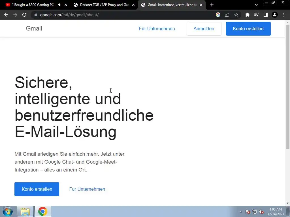View site info via the lock icon
Screen dimensions: 290x217
(x=36, y=15)
